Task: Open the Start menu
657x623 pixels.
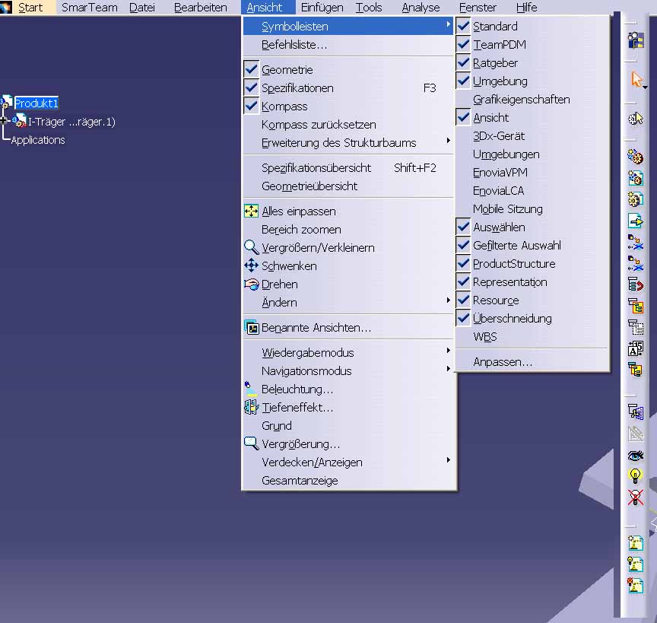Action: click(x=30, y=8)
